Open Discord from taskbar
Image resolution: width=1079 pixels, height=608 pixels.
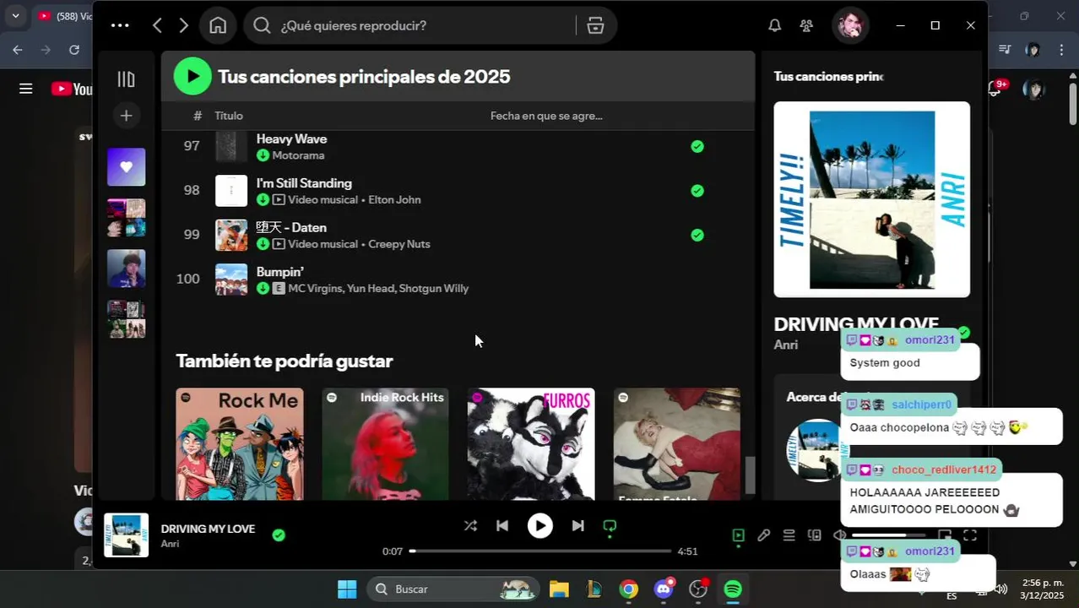coord(664,589)
